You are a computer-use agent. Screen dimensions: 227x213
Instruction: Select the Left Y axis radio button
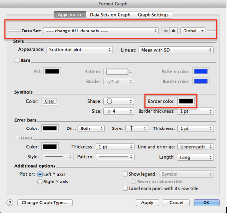(40, 174)
